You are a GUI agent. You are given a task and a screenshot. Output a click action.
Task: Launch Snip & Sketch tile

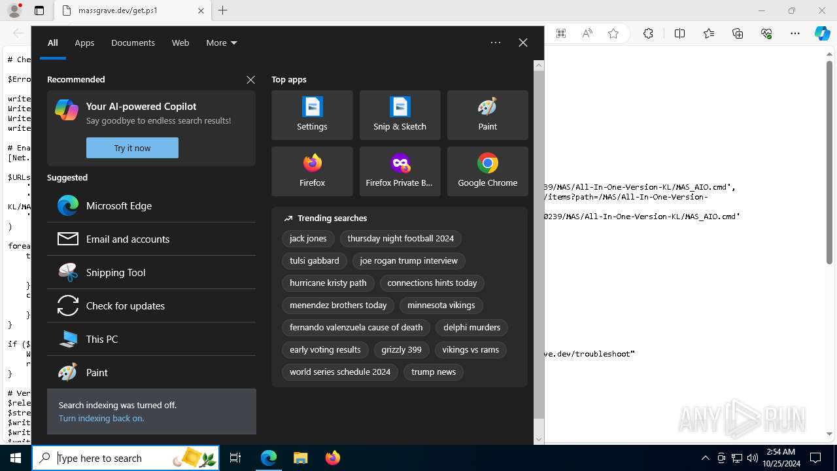click(x=400, y=115)
